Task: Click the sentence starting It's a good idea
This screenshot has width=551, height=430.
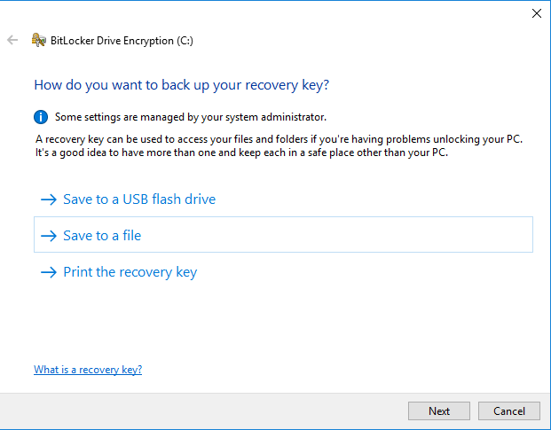Action: [x=241, y=152]
